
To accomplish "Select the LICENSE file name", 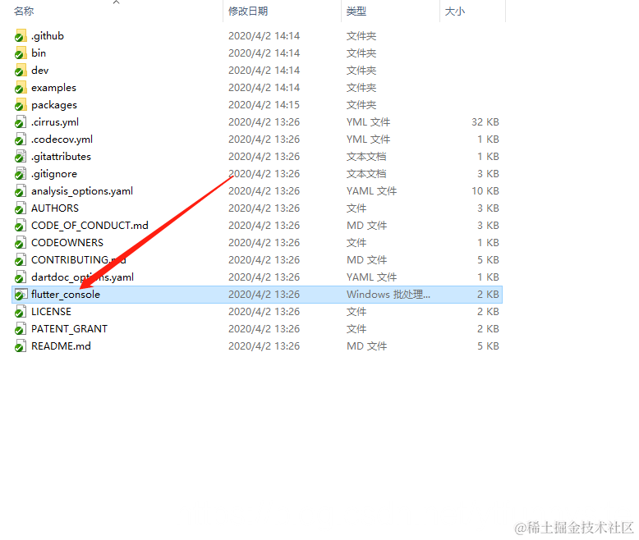I will [52, 312].
